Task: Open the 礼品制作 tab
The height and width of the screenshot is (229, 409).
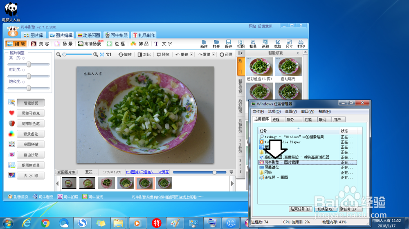Action: coord(144,35)
